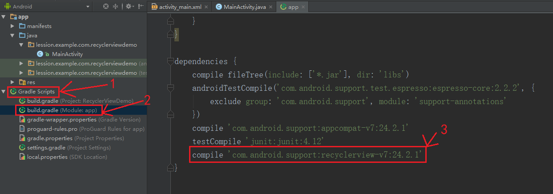
Task: Click the appcompat-v7:24.2.1 dependency string
Action: pyautogui.click(x=318, y=128)
